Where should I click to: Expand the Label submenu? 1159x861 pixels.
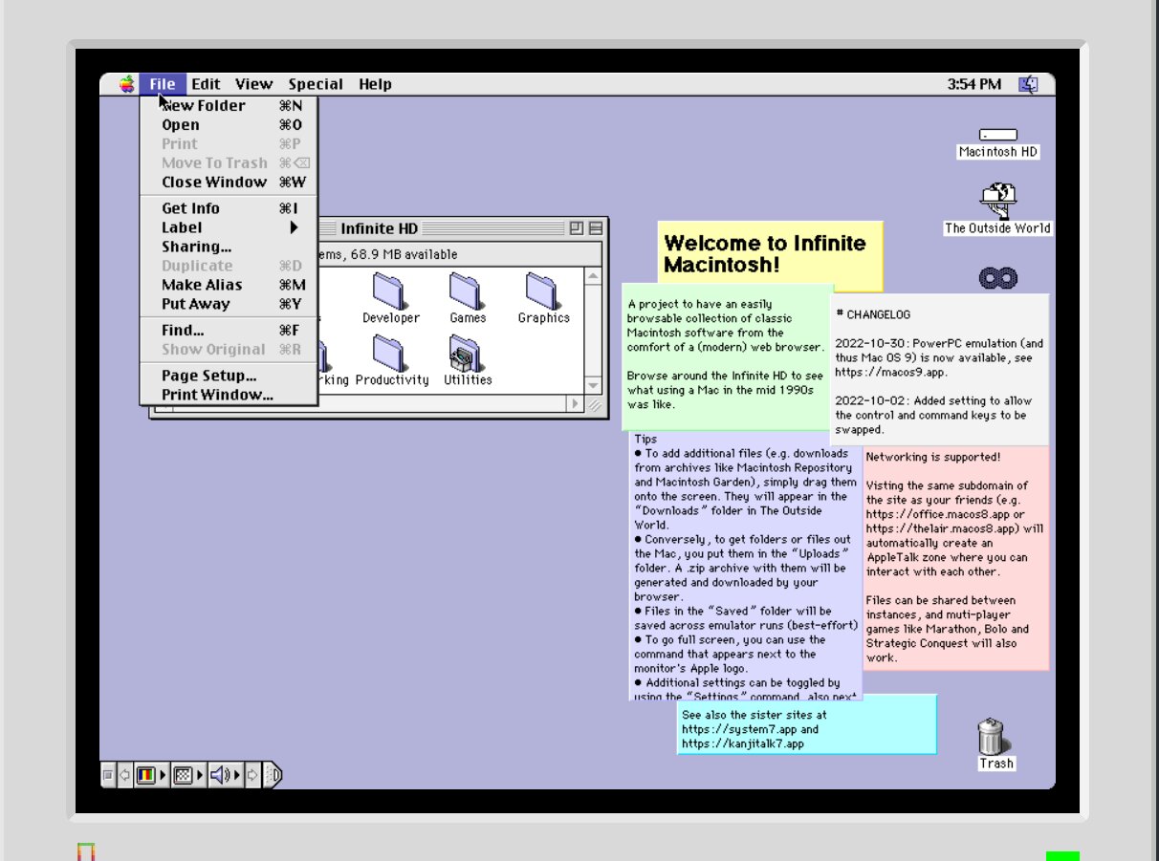pos(229,227)
